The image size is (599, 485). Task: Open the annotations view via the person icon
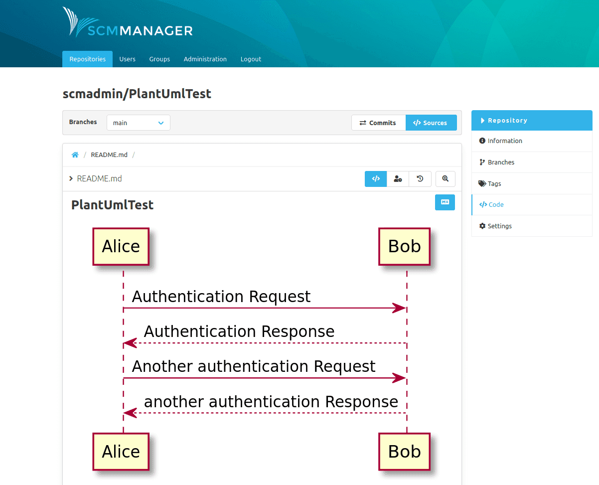pyautogui.click(x=398, y=178)
